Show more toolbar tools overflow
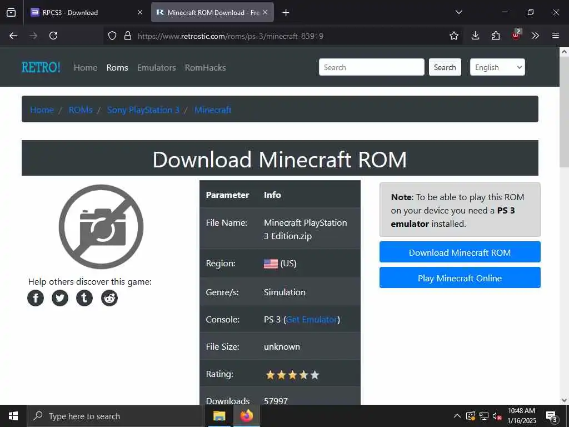This screenshot has width=569, height=427. click(x=535, y=36)
